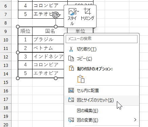This screenshot has width=148, height=127.
Task: Choose コピー(C) from the context menu
Action: point(102,59)
